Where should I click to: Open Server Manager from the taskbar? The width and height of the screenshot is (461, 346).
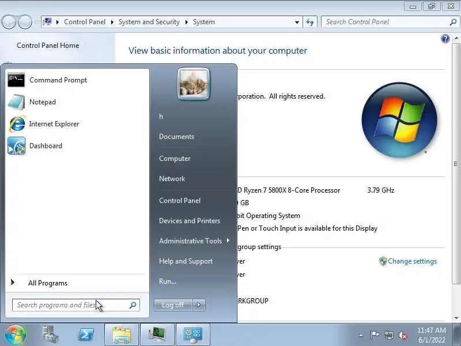point(50,334)
